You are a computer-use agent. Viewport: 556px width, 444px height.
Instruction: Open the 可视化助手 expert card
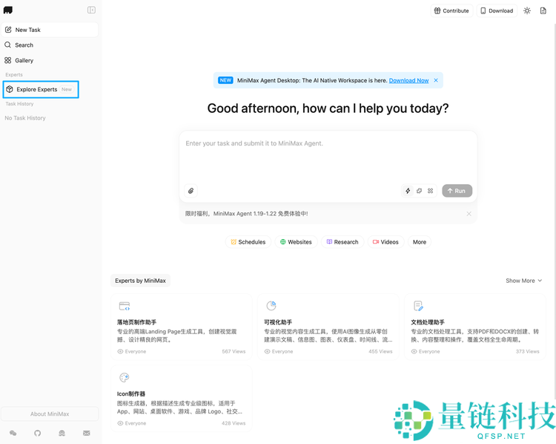(x=328, y=327)
